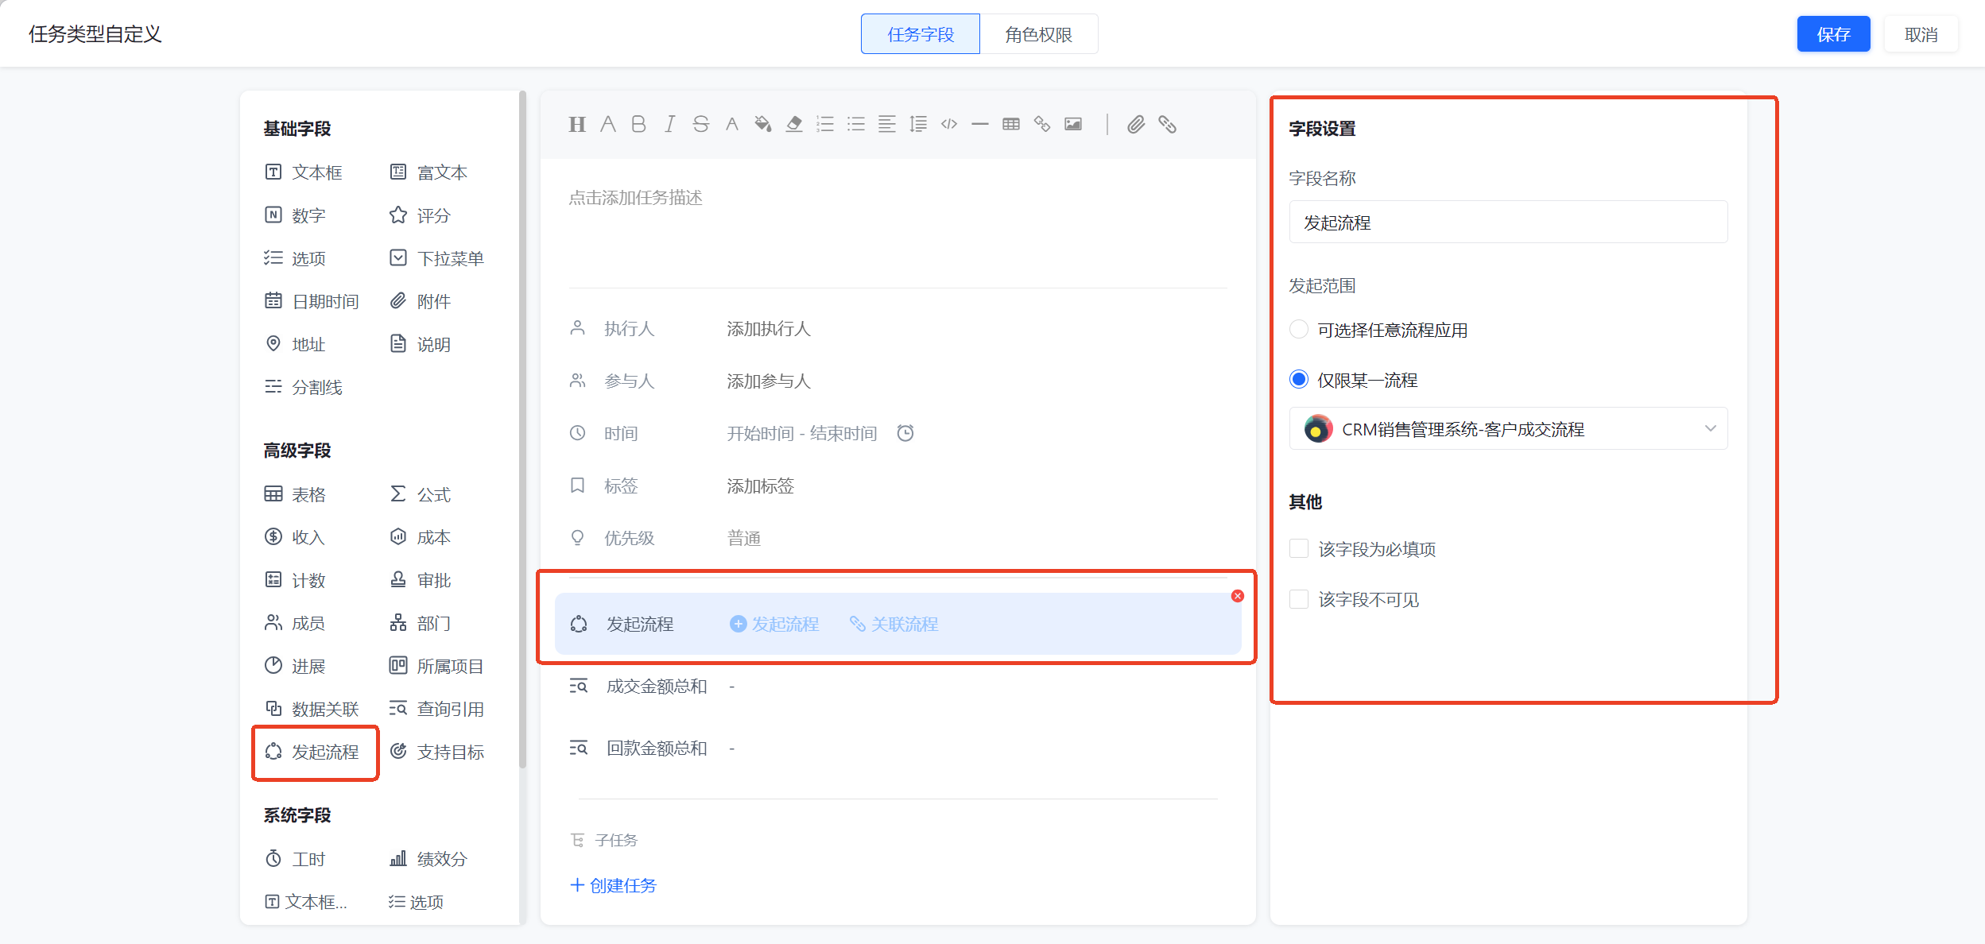1985x944 pixels.
Task: Click the 保存 button
Action: [x=1833, y=34]
